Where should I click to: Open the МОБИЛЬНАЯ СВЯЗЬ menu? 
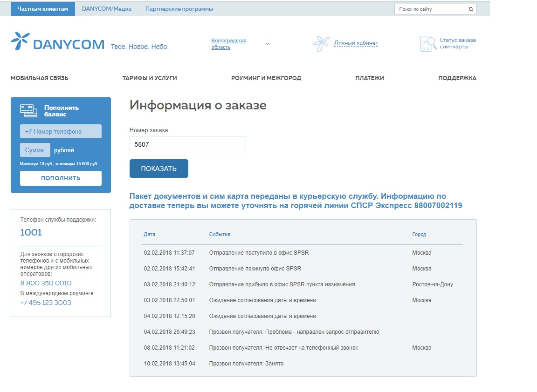click(x=39, y=78)
